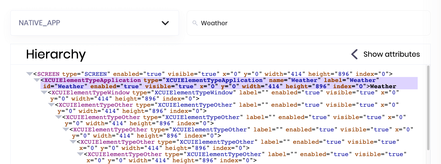The width and height of the screenshot is (441, 164).
Task: Collapse the SCREEN root node
Action: pos(29,74)
